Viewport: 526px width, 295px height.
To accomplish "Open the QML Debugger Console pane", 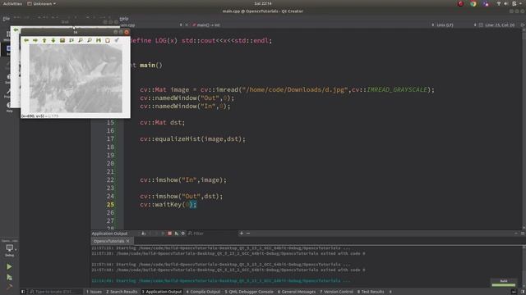I will 249,292.
